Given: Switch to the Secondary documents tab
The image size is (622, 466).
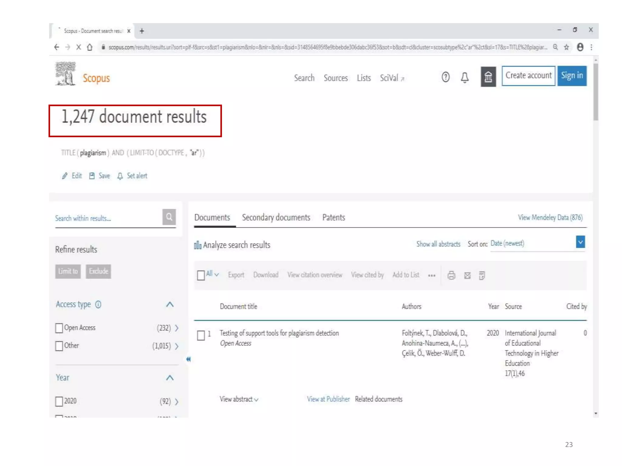Looking at the screenshot, I should 276,218.
